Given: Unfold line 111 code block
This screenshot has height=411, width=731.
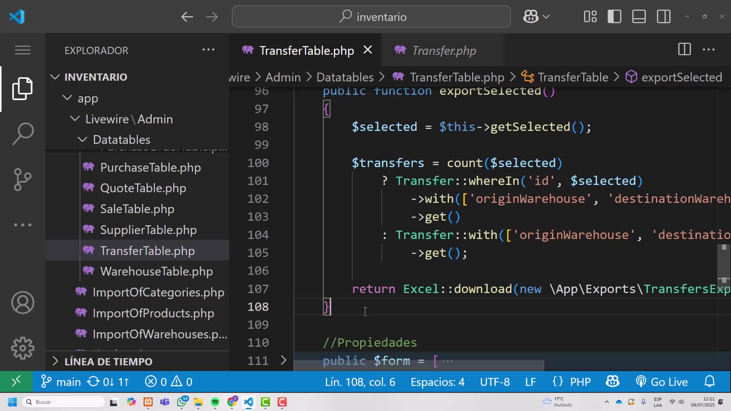Looking at the screenshot, I should [283, 360].
